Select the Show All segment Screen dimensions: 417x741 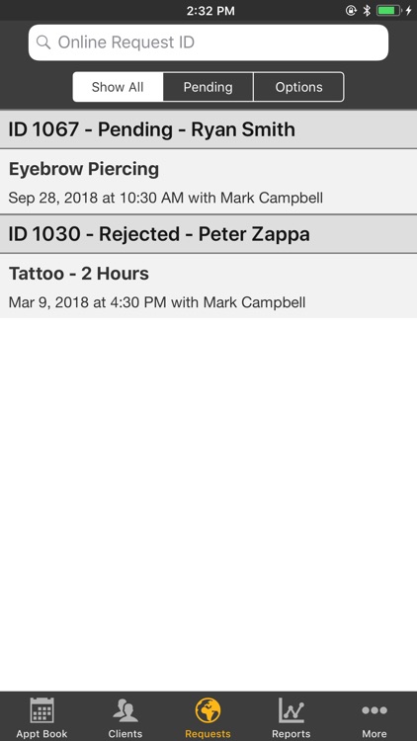coord(118,87)
